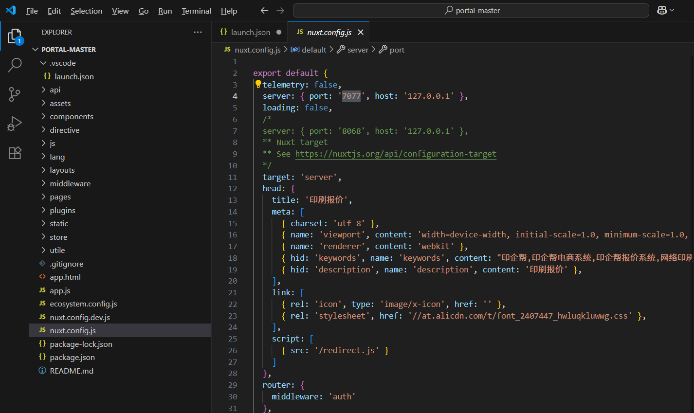Open the Search view in the activity bar
The image size is (694, 413).
click(x=15, y=65)
